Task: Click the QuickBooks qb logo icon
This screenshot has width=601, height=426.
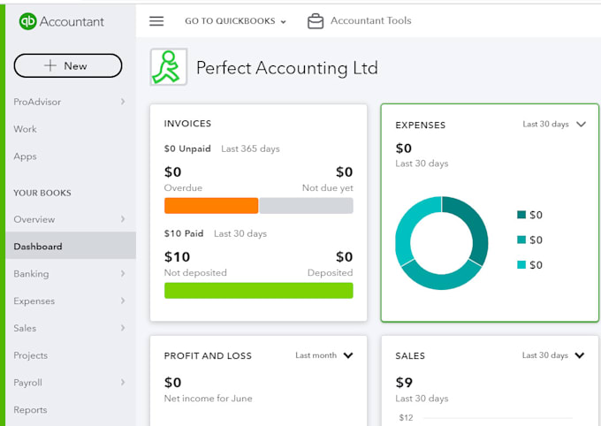Action: 28,21
